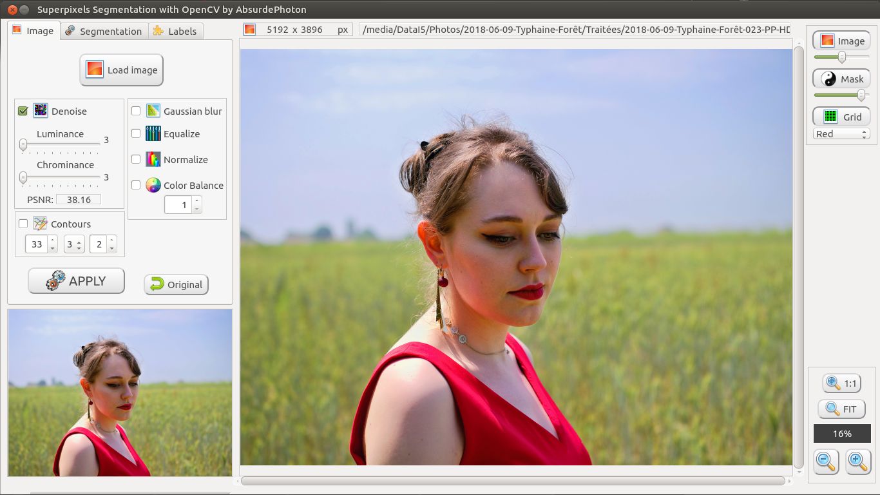Click the Luminance slider handle
The width and height of the screenshot is (880, 495).
point(23,145)
